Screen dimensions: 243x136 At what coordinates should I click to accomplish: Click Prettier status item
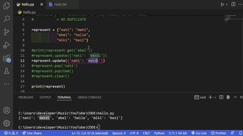pos(219,133)
